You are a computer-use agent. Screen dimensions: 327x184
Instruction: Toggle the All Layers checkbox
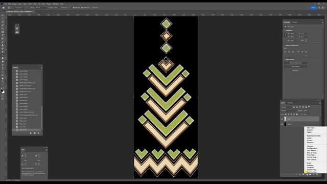93,8
